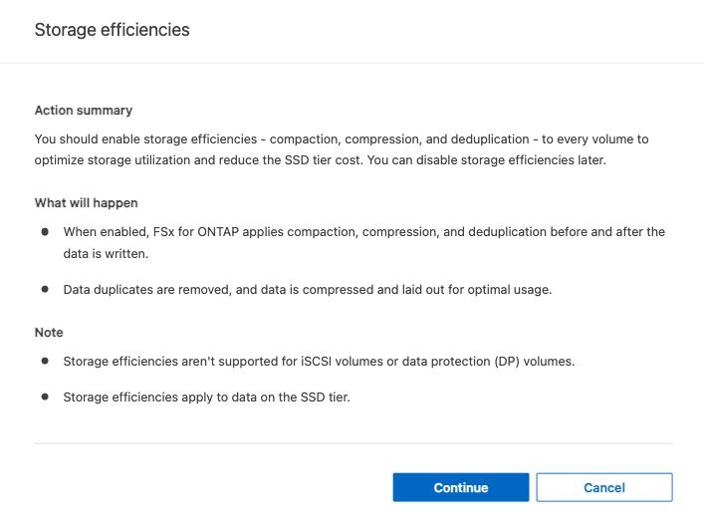Viewport: 704px width, 527px height.
Task: Click bullet text 'When enabled, FSx for ONTAP applies'
Action: pyautogui.click(x=364, y=243)
